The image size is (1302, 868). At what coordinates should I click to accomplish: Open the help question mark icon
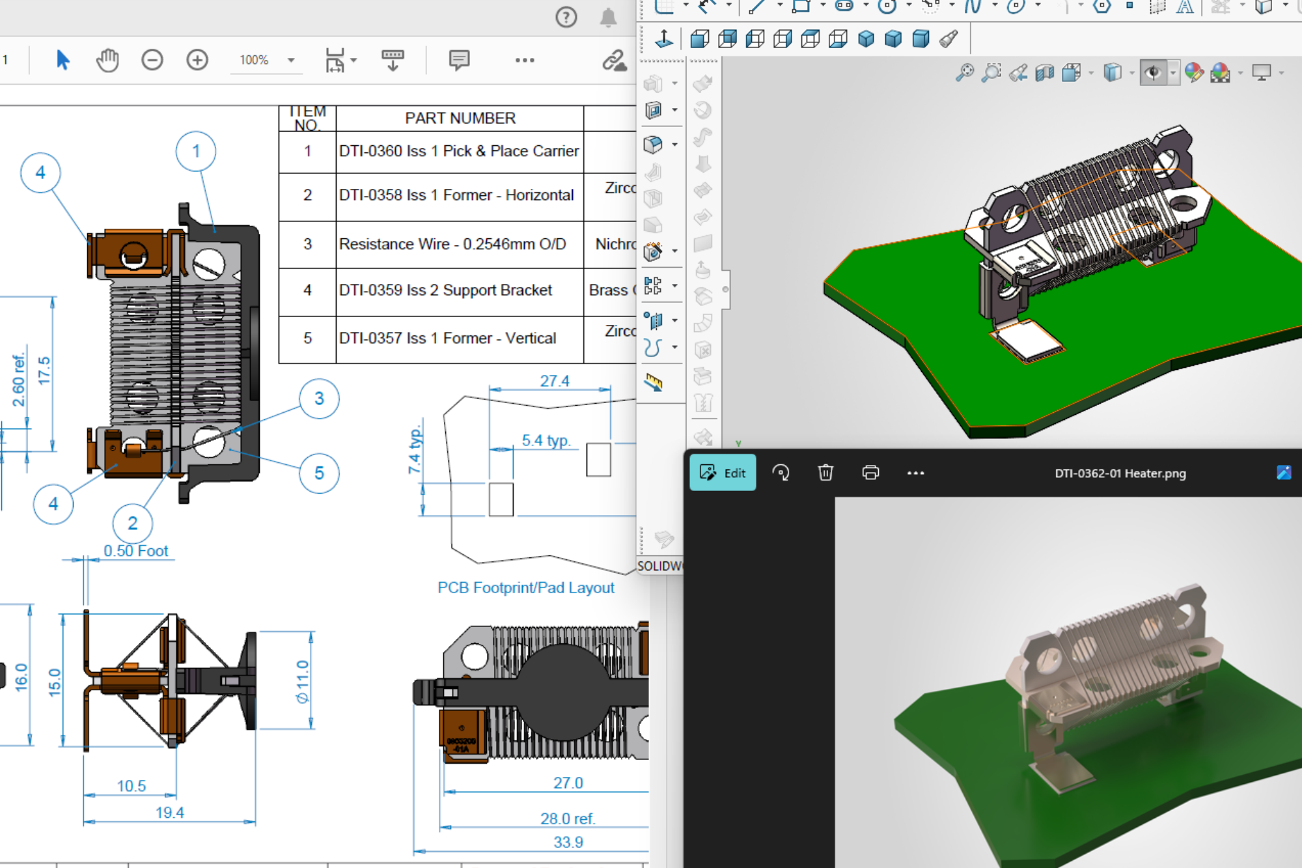tap(566, 17)
